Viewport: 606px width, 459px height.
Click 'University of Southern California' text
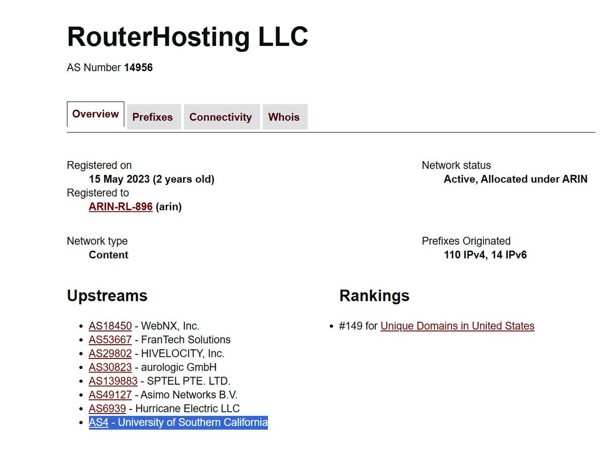pos(193,422)
